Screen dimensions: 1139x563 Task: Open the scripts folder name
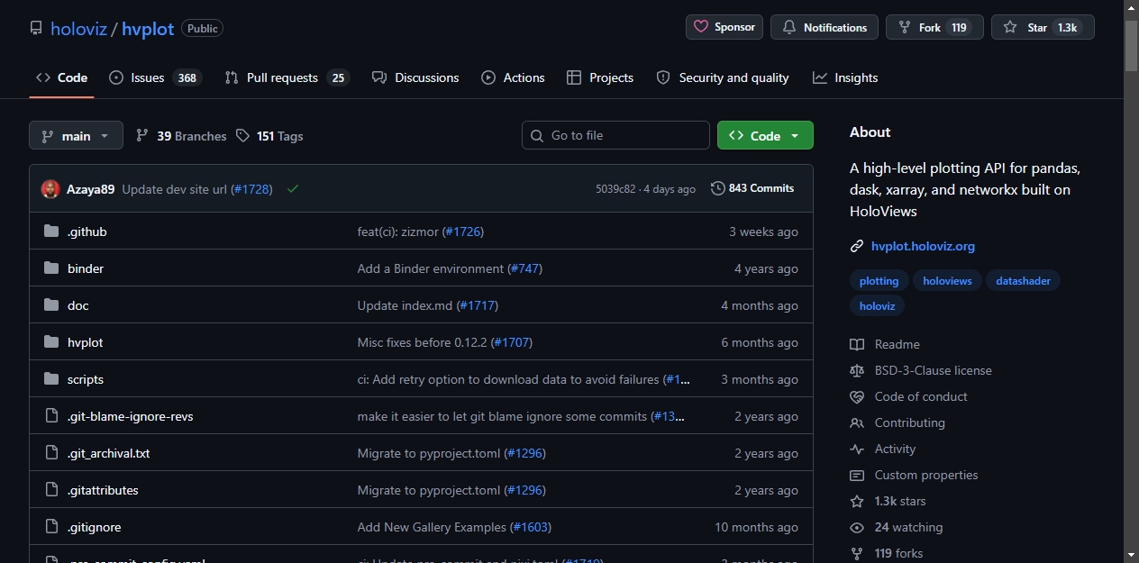coord(86,379)
